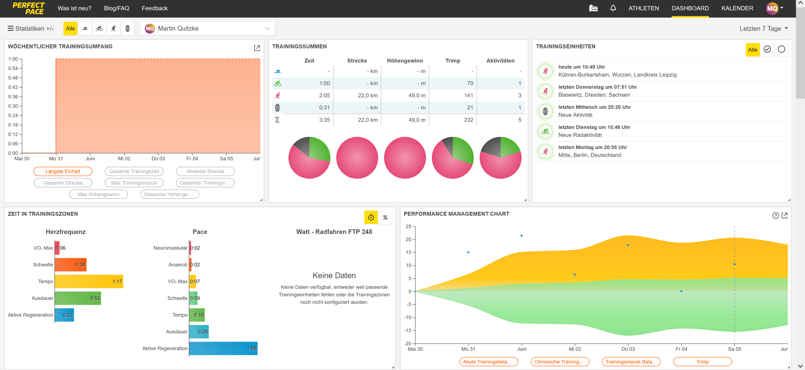The width and height of the screenshot is (805, 370).
Task: Filter by swimming sport icon
Action: pyautogui.click(x=85, y=28)
